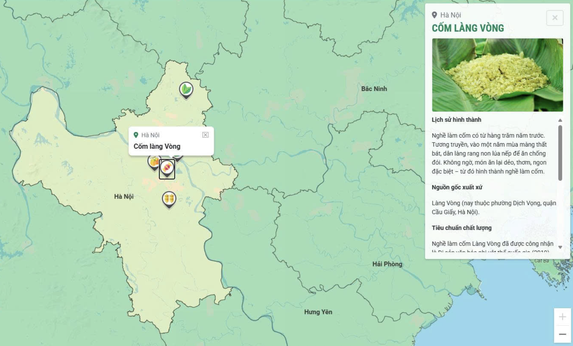
Task: Open the green rice cốm photo
Action: 497,75
